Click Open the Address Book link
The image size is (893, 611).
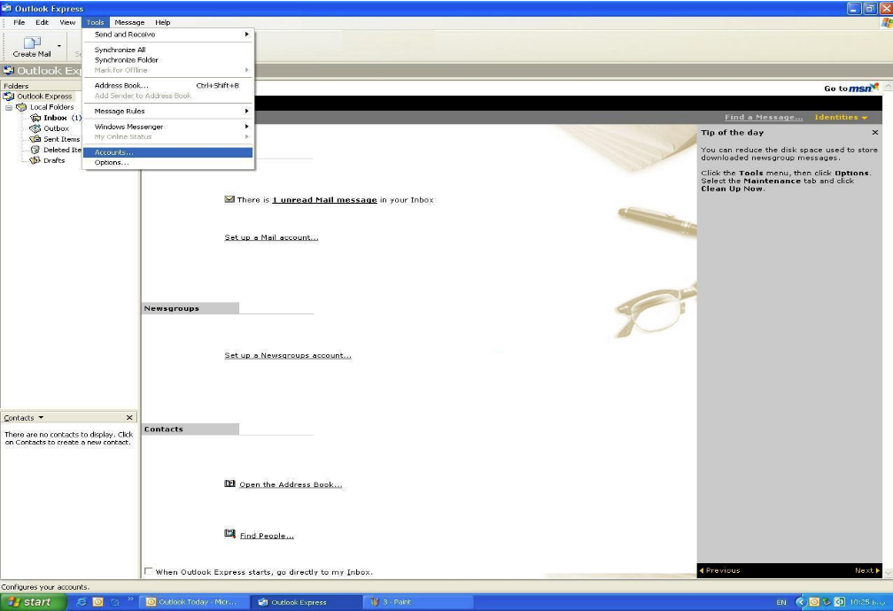[291, 484]
